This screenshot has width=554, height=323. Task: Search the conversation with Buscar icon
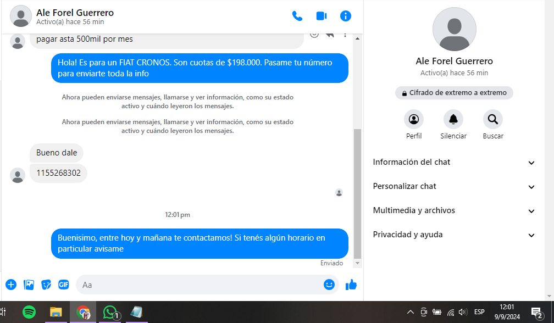(x=493, y=119)
